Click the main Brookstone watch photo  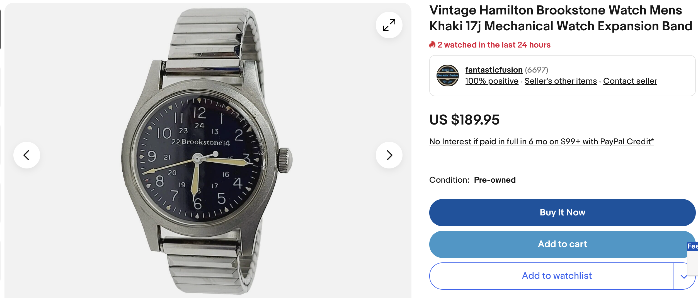pos(206,156)
